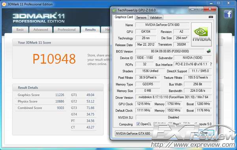Click the Die Size value 294 mm²
The height and width of the screenshot is (150, 237).
coord(181,38)
